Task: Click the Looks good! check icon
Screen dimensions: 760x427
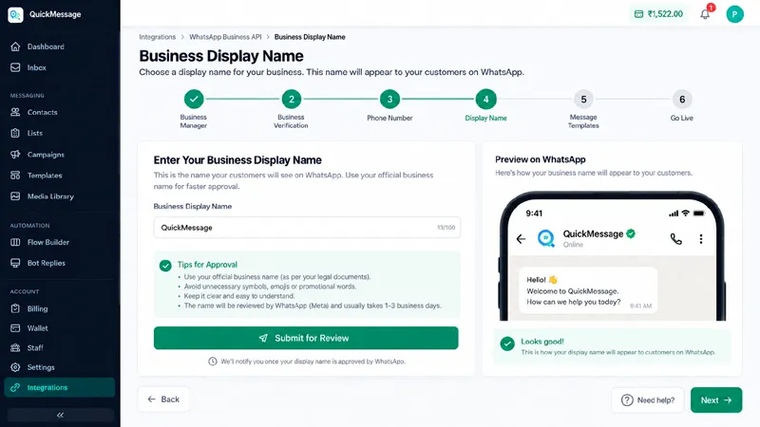Action: tap(507, 343)
